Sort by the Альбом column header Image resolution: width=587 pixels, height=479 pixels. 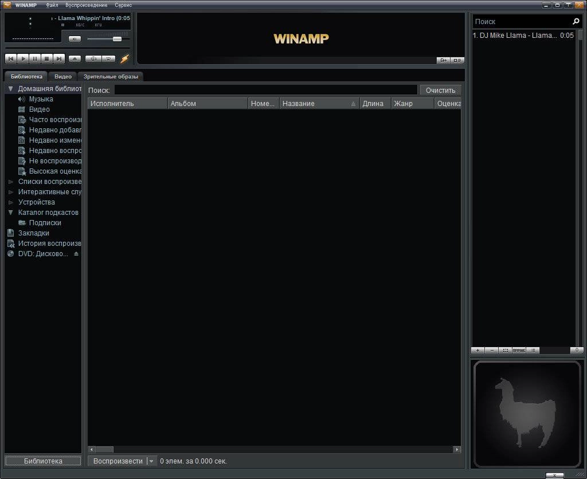[x=208, y=104]
